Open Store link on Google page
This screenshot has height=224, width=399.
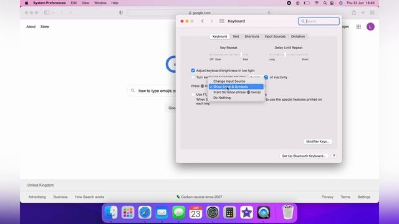[44, 27]
